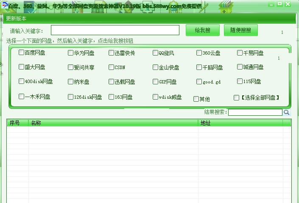Enable the 400disk网盘 checkbox
This screenshot has width=299, height=203.
tap(21, 81)
